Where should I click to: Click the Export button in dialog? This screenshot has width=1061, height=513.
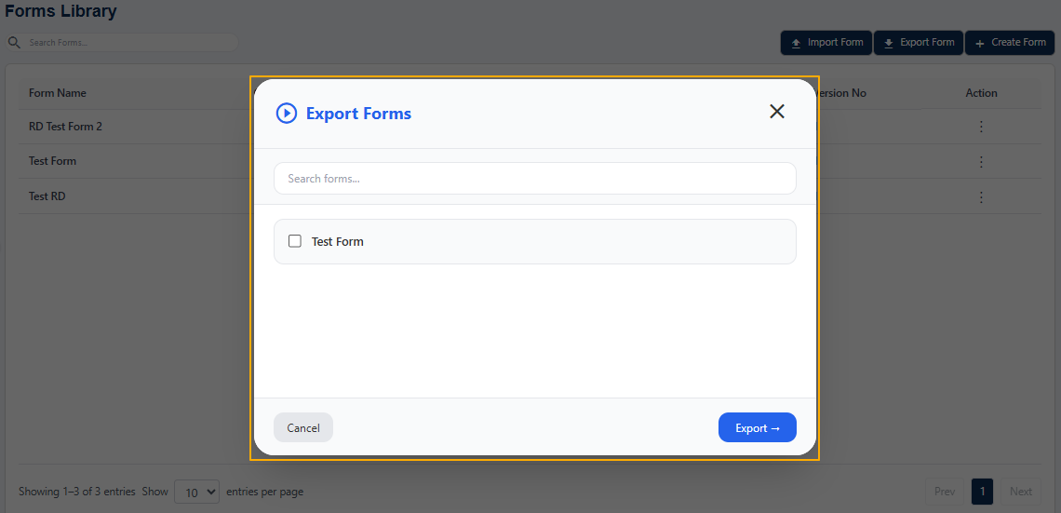pos(758,427)
